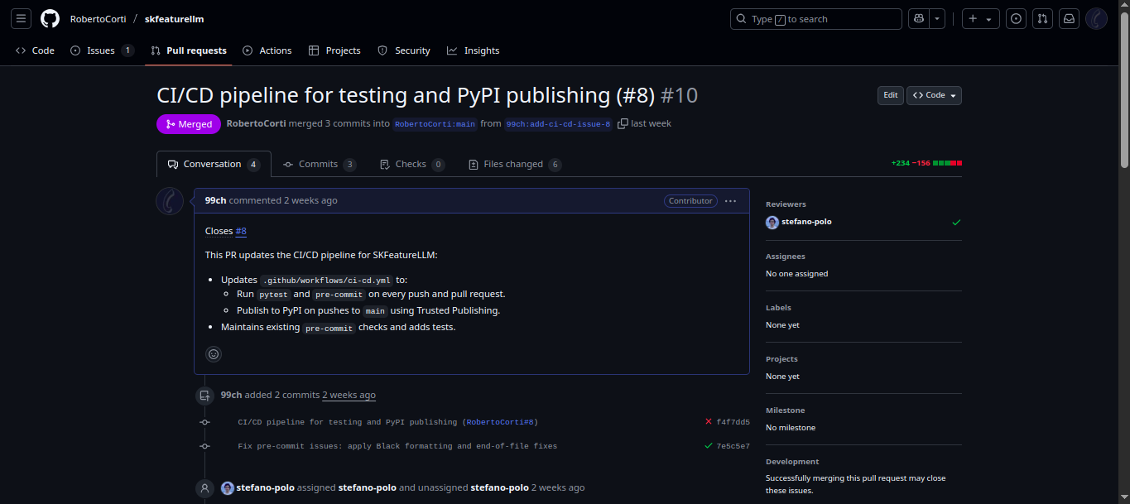Open the hamburger navigation menu

point(21,18)
